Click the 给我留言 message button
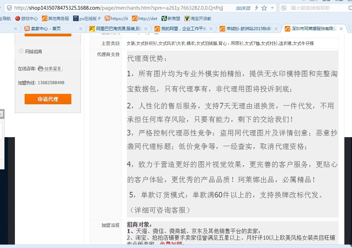Image resolution: width=352 pixels, height=248 pixels. coord(50,69)
